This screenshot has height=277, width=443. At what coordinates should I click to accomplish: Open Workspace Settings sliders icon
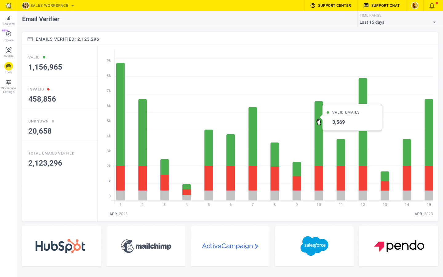coord(9,82)
